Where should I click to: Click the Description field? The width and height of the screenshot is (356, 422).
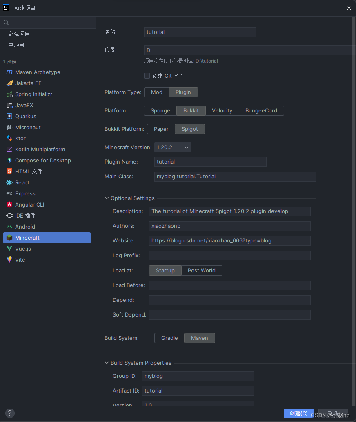click(x=230, y=211)
